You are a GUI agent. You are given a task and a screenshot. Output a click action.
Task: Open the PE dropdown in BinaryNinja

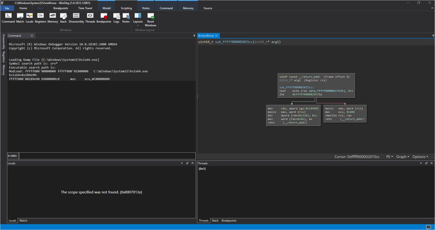click(390, 157)
